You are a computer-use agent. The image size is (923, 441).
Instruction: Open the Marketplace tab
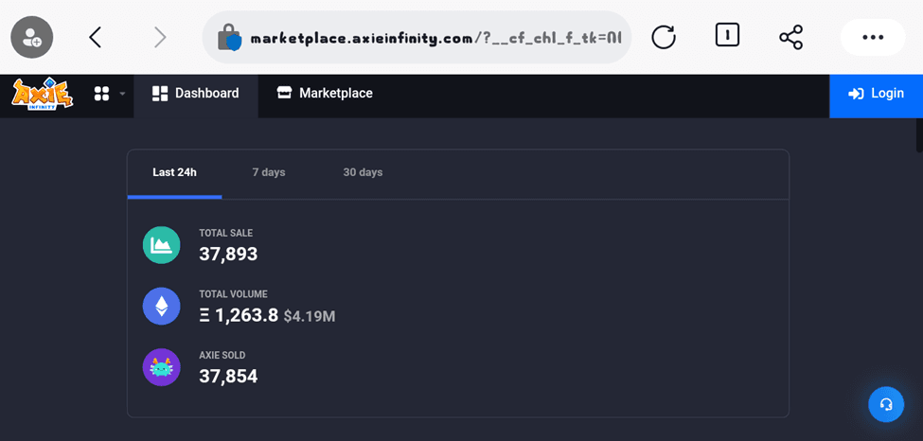coord(325,94)
